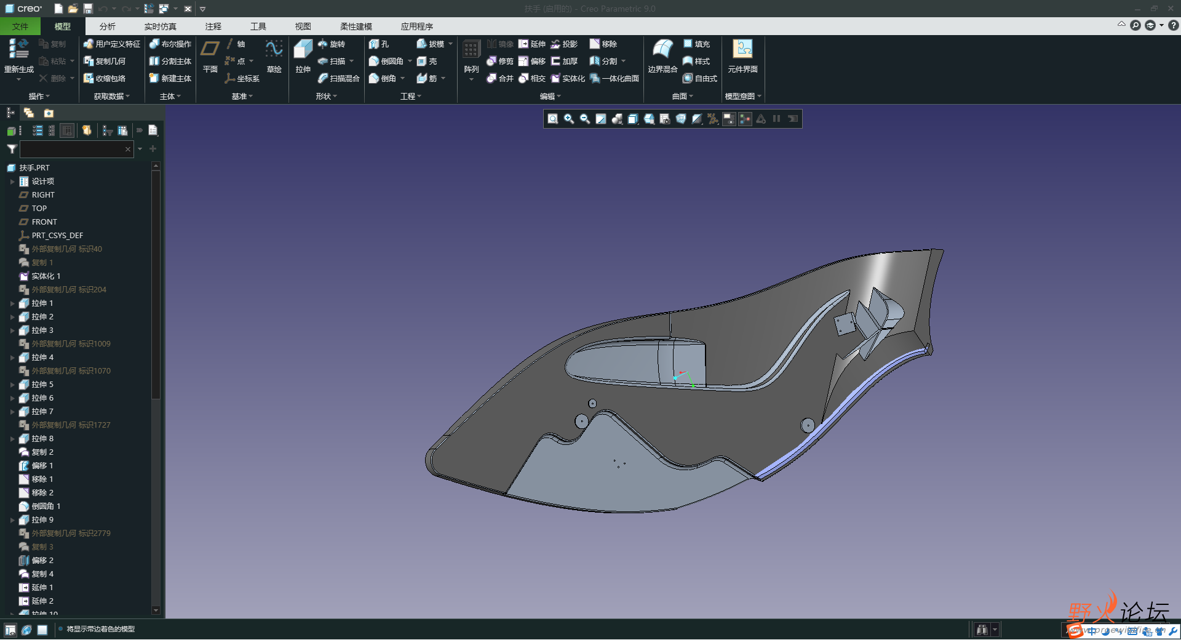This screenshot has width=1181, height=640.
Task: Switch to the 视图 (View) tab
Action: pos(303,26)
